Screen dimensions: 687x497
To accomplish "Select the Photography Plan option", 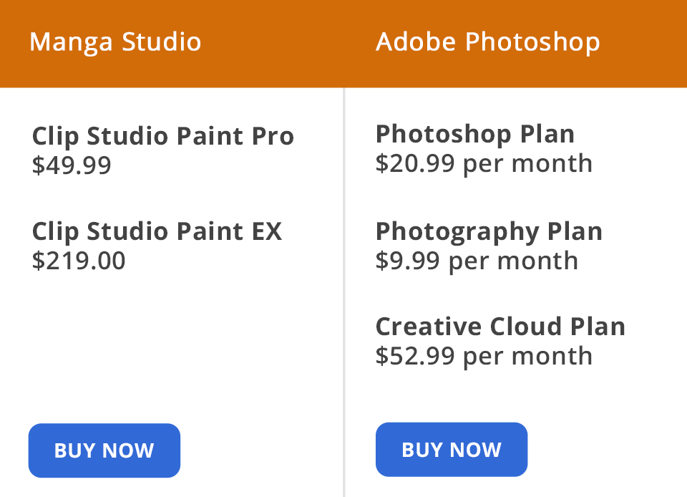I will (489, 231).
